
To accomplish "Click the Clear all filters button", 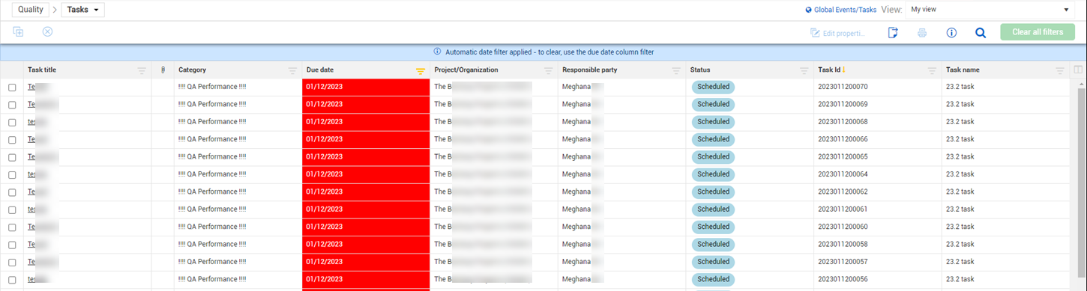I will [1037, 32].
